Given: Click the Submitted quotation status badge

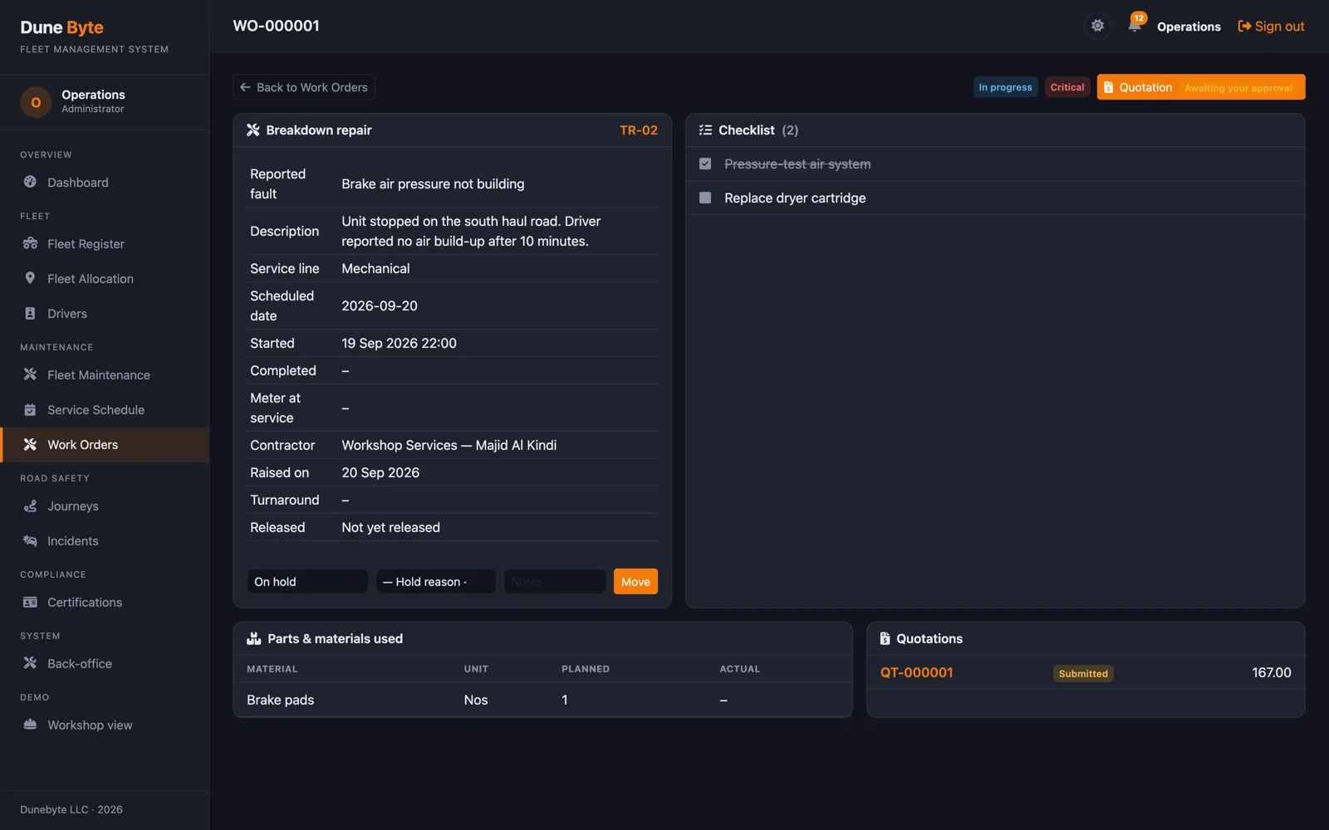Looking at the screenshot, I should pos(1083,673).
